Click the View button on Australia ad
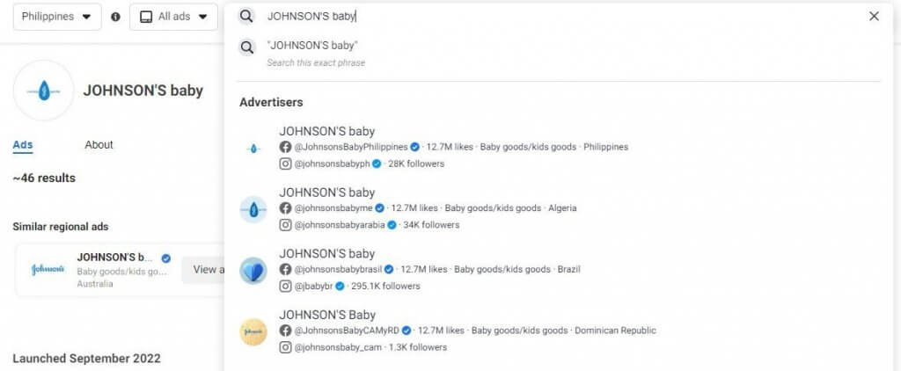 click(x=203, y=269)
